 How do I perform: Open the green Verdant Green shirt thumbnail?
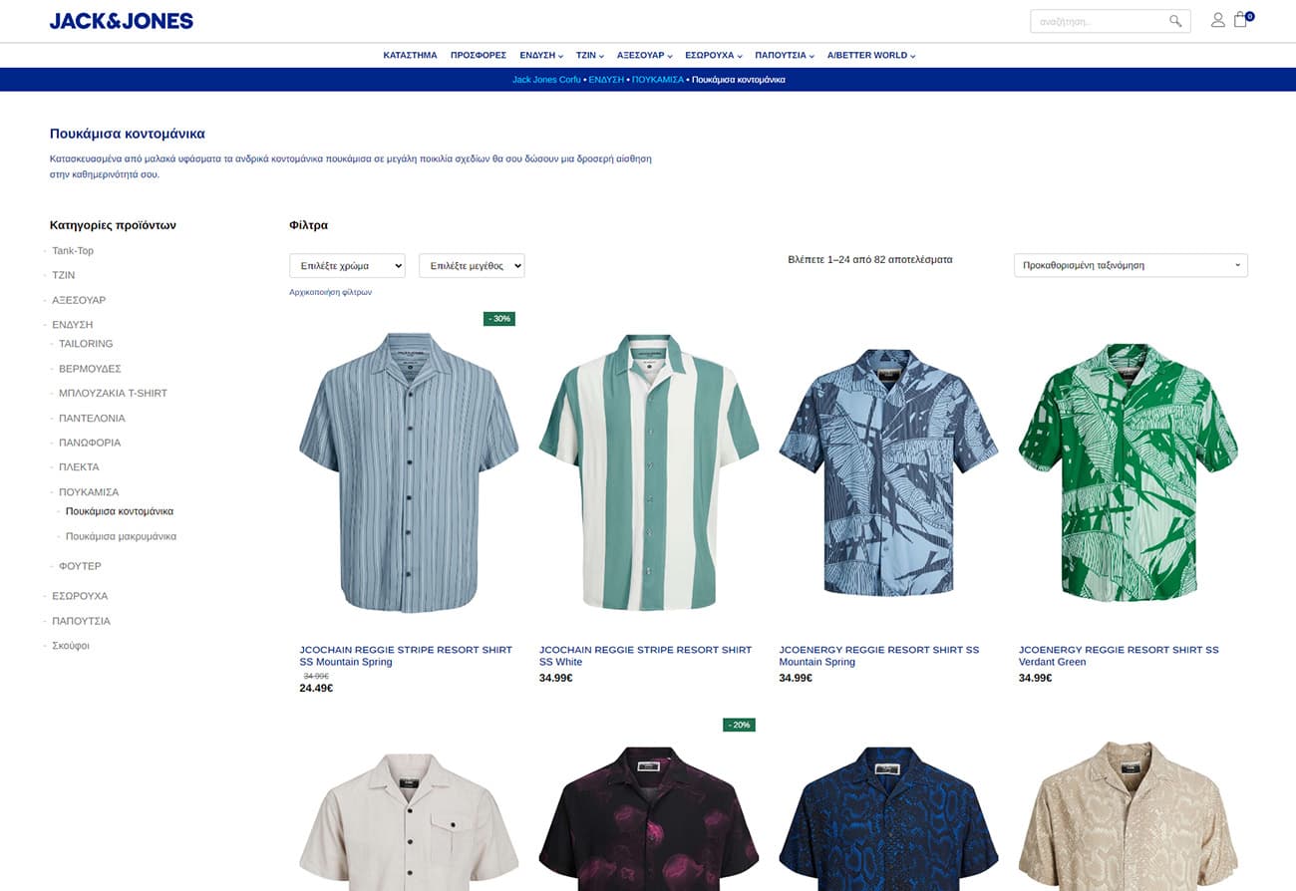pyautogui.click(x=1129, y=472)
